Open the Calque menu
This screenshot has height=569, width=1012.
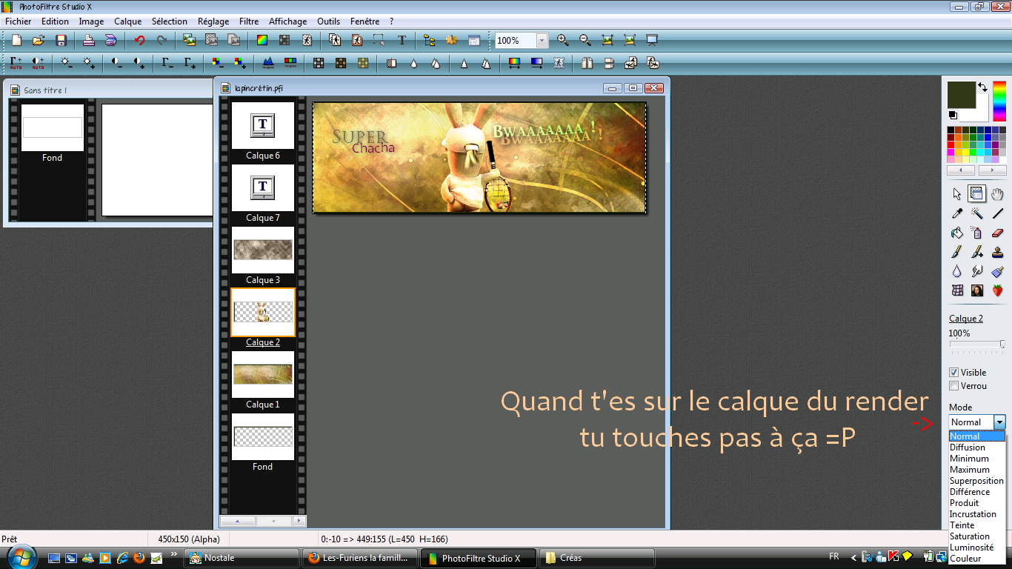pos(127,21)
